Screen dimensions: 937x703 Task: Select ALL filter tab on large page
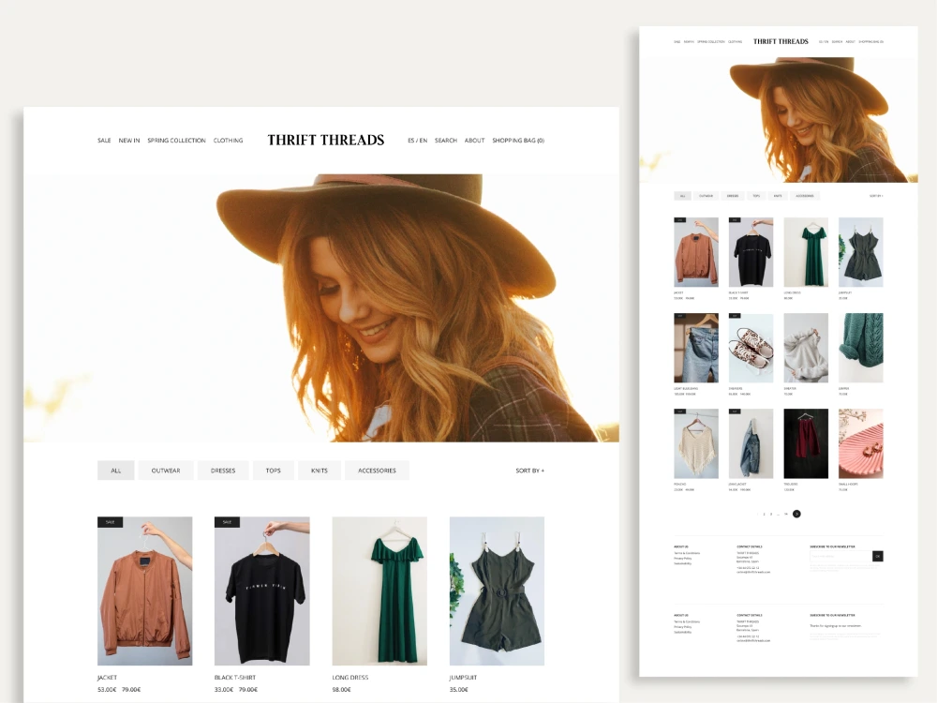[x=116, y=471]
